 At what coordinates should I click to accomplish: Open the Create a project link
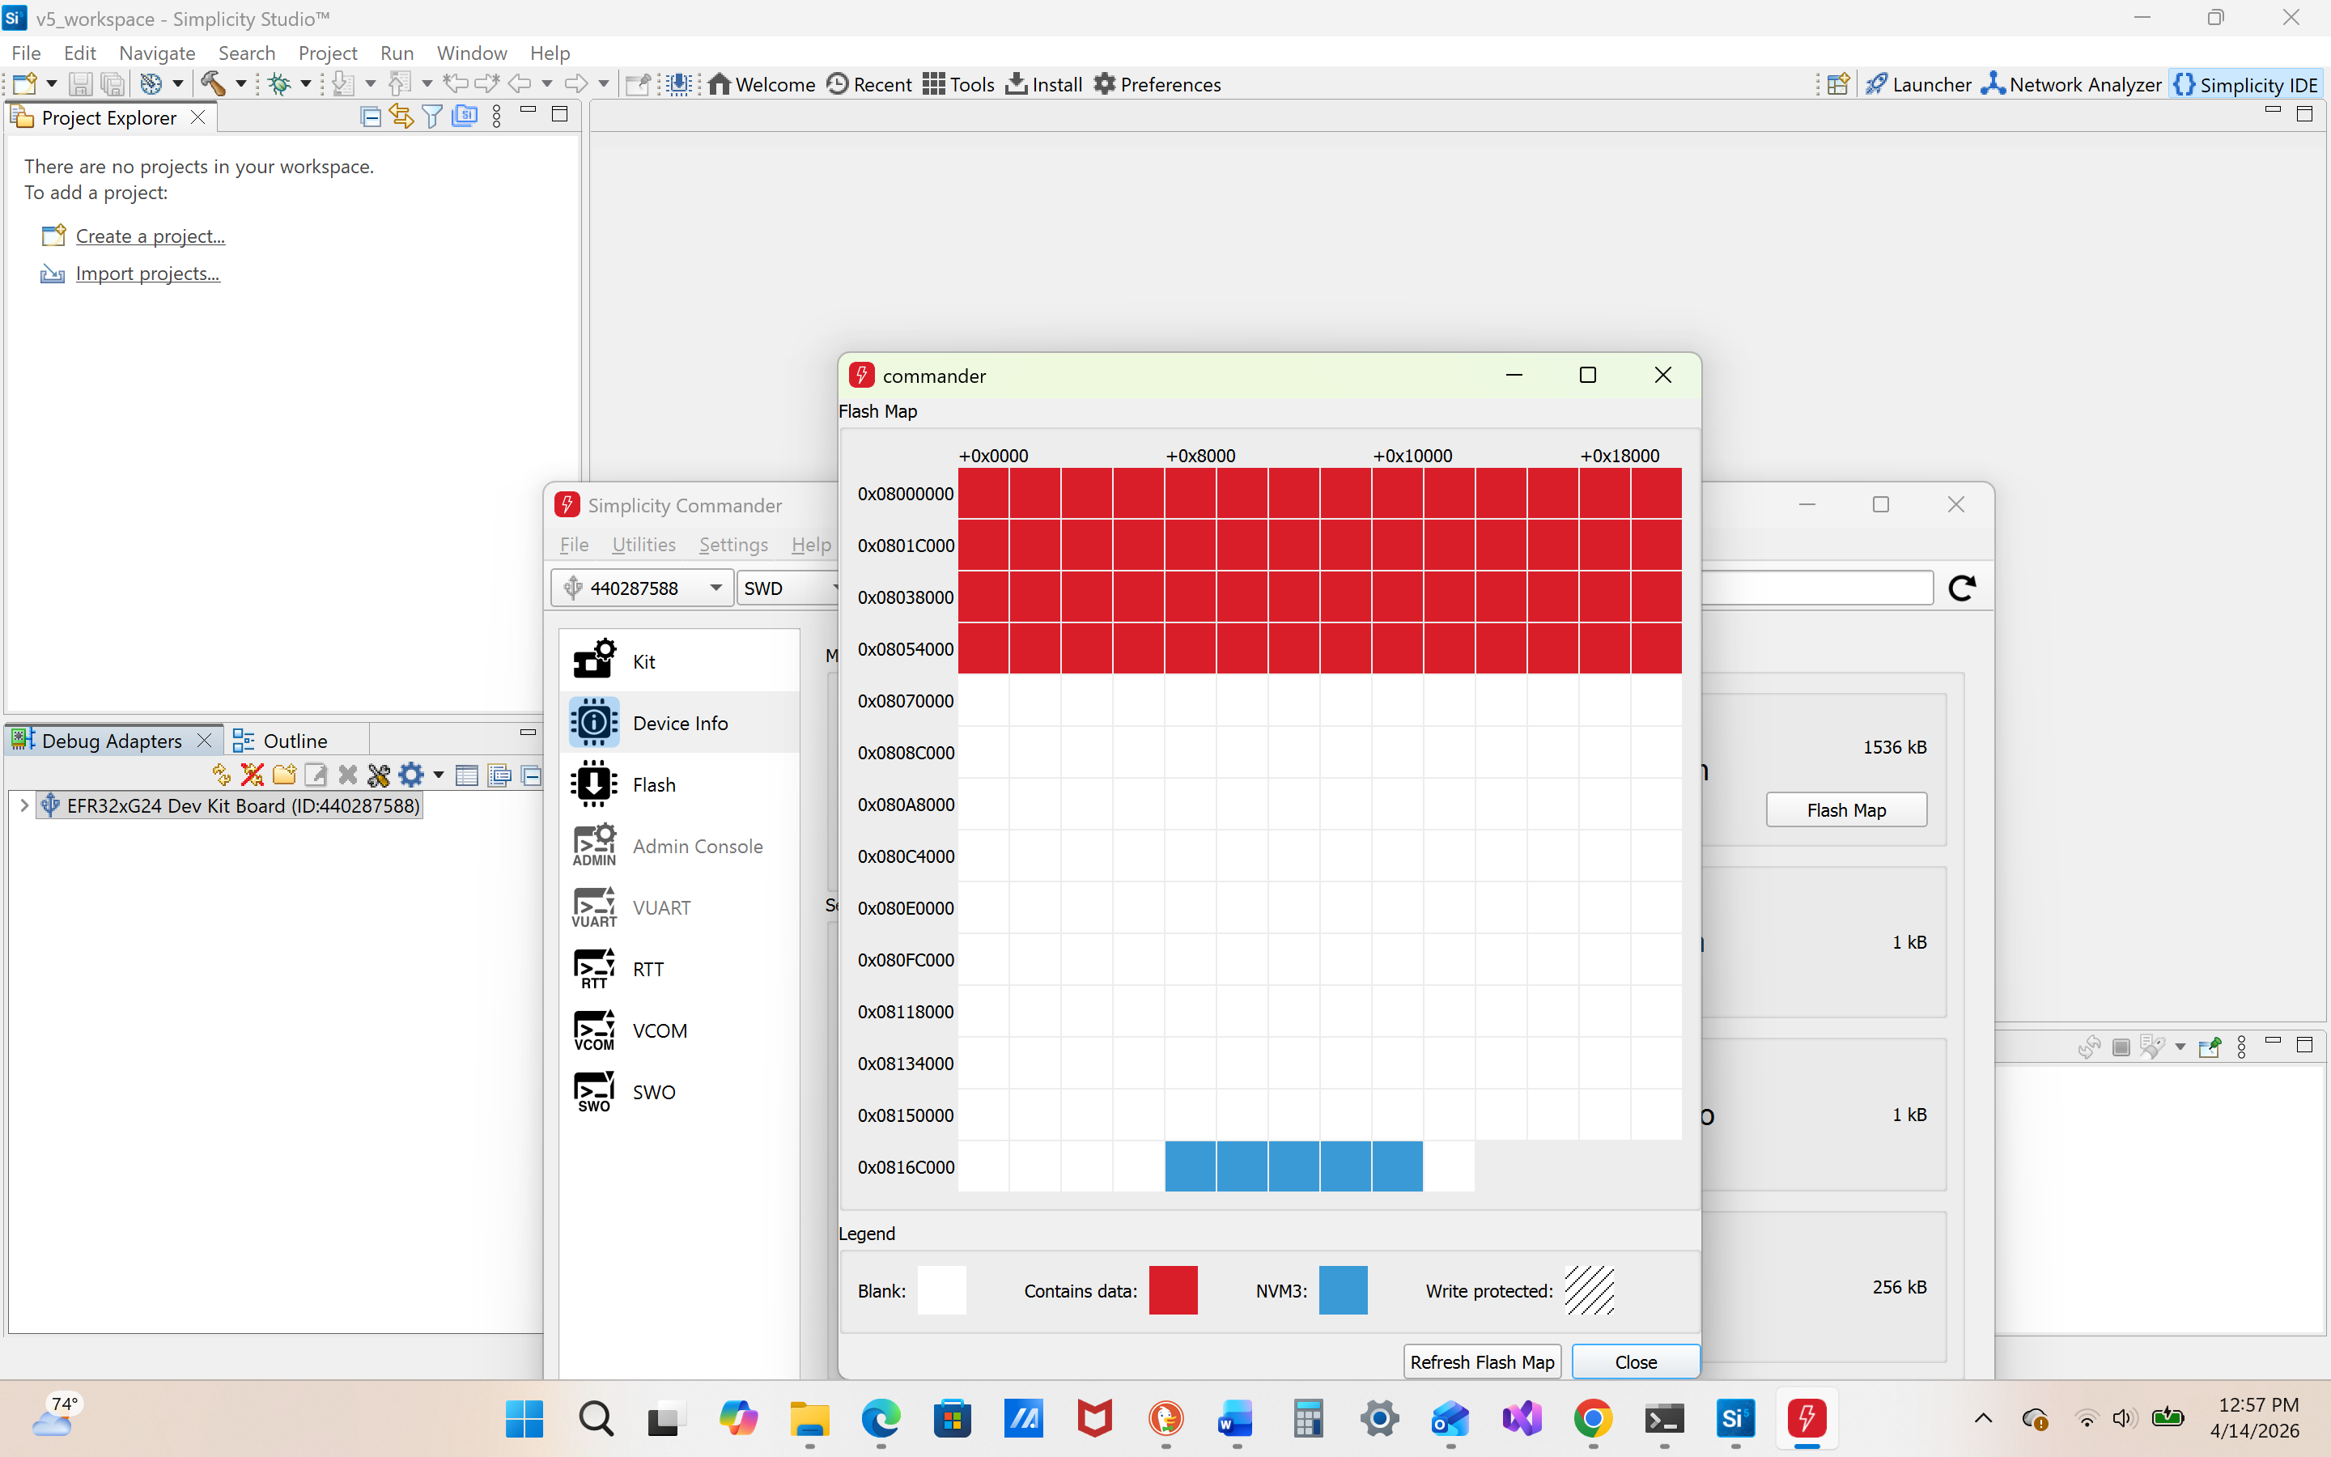pyautogui.click(x=151, y=235)
